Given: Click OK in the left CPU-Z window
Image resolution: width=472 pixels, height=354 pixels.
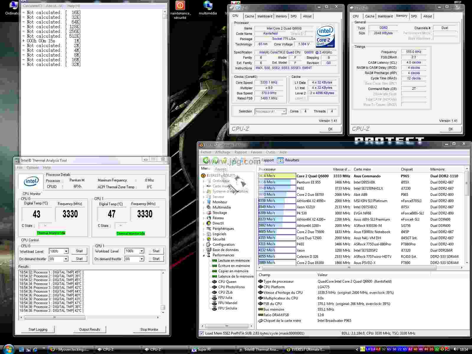Looking at the screenshot, I should (330, 129).
